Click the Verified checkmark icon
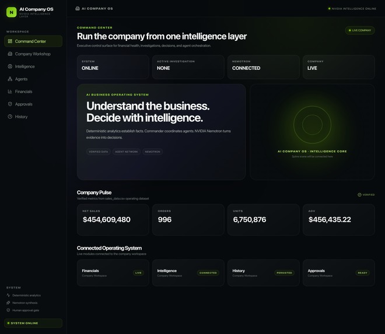Viewport: 385px width, 334px height. point(359,195)
